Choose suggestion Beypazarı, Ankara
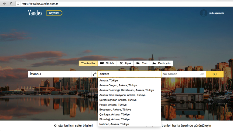Image resolution: width=233 pixels, height=131 pixels. click(129, 110)
